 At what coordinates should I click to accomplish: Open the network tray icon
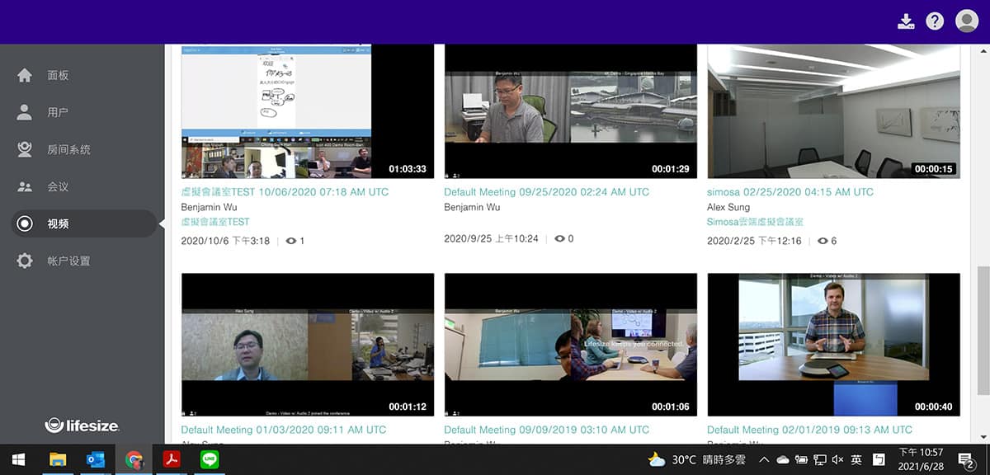[820, 459]
